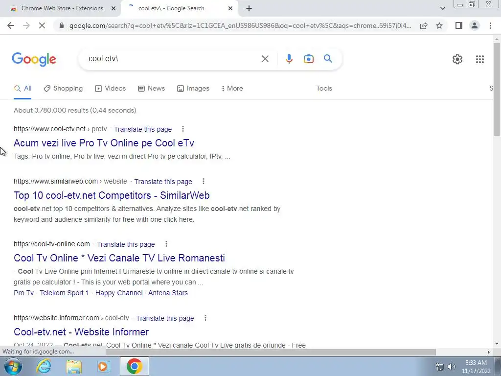Viewport: 501px width, 376px height.
Task: Translate the similarweb.com result page
Action: [163, 182]
